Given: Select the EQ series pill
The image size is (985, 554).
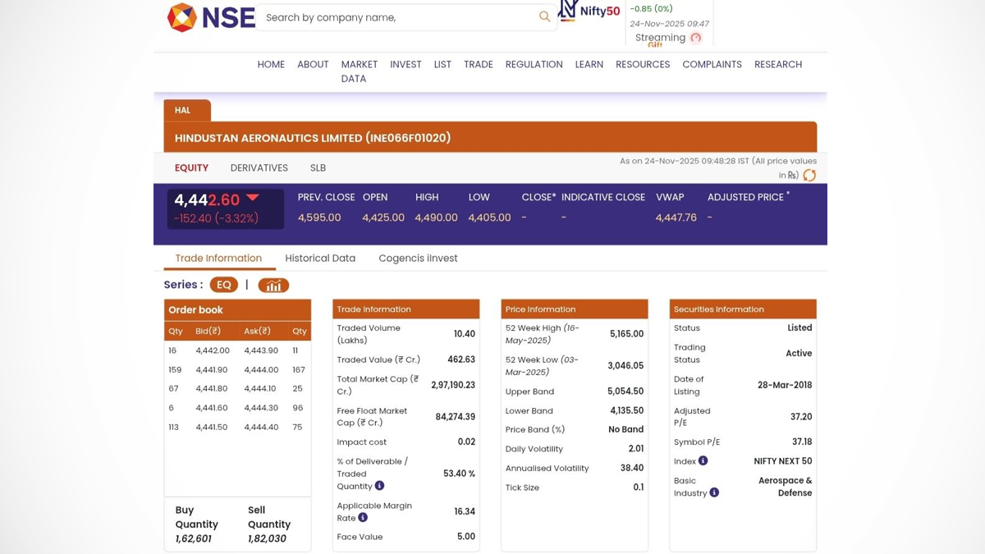Looking at the screenshot, I should pos(224,285).
